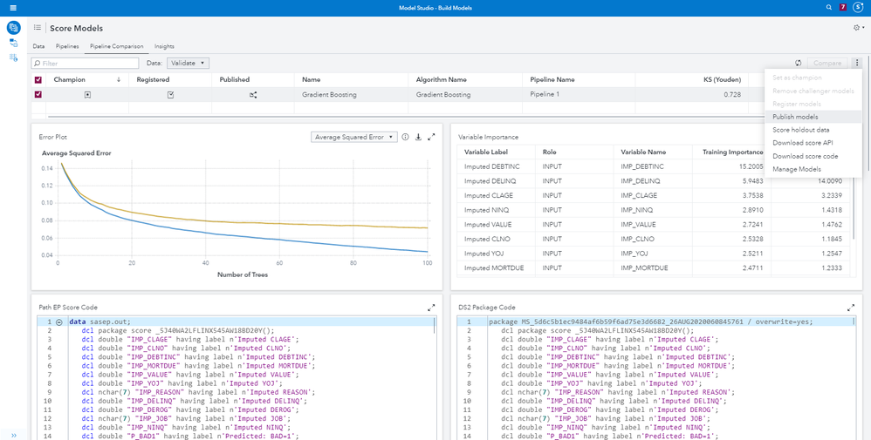Select Publish models from the menu
This screenshot has height=440, width=871.
795,117
